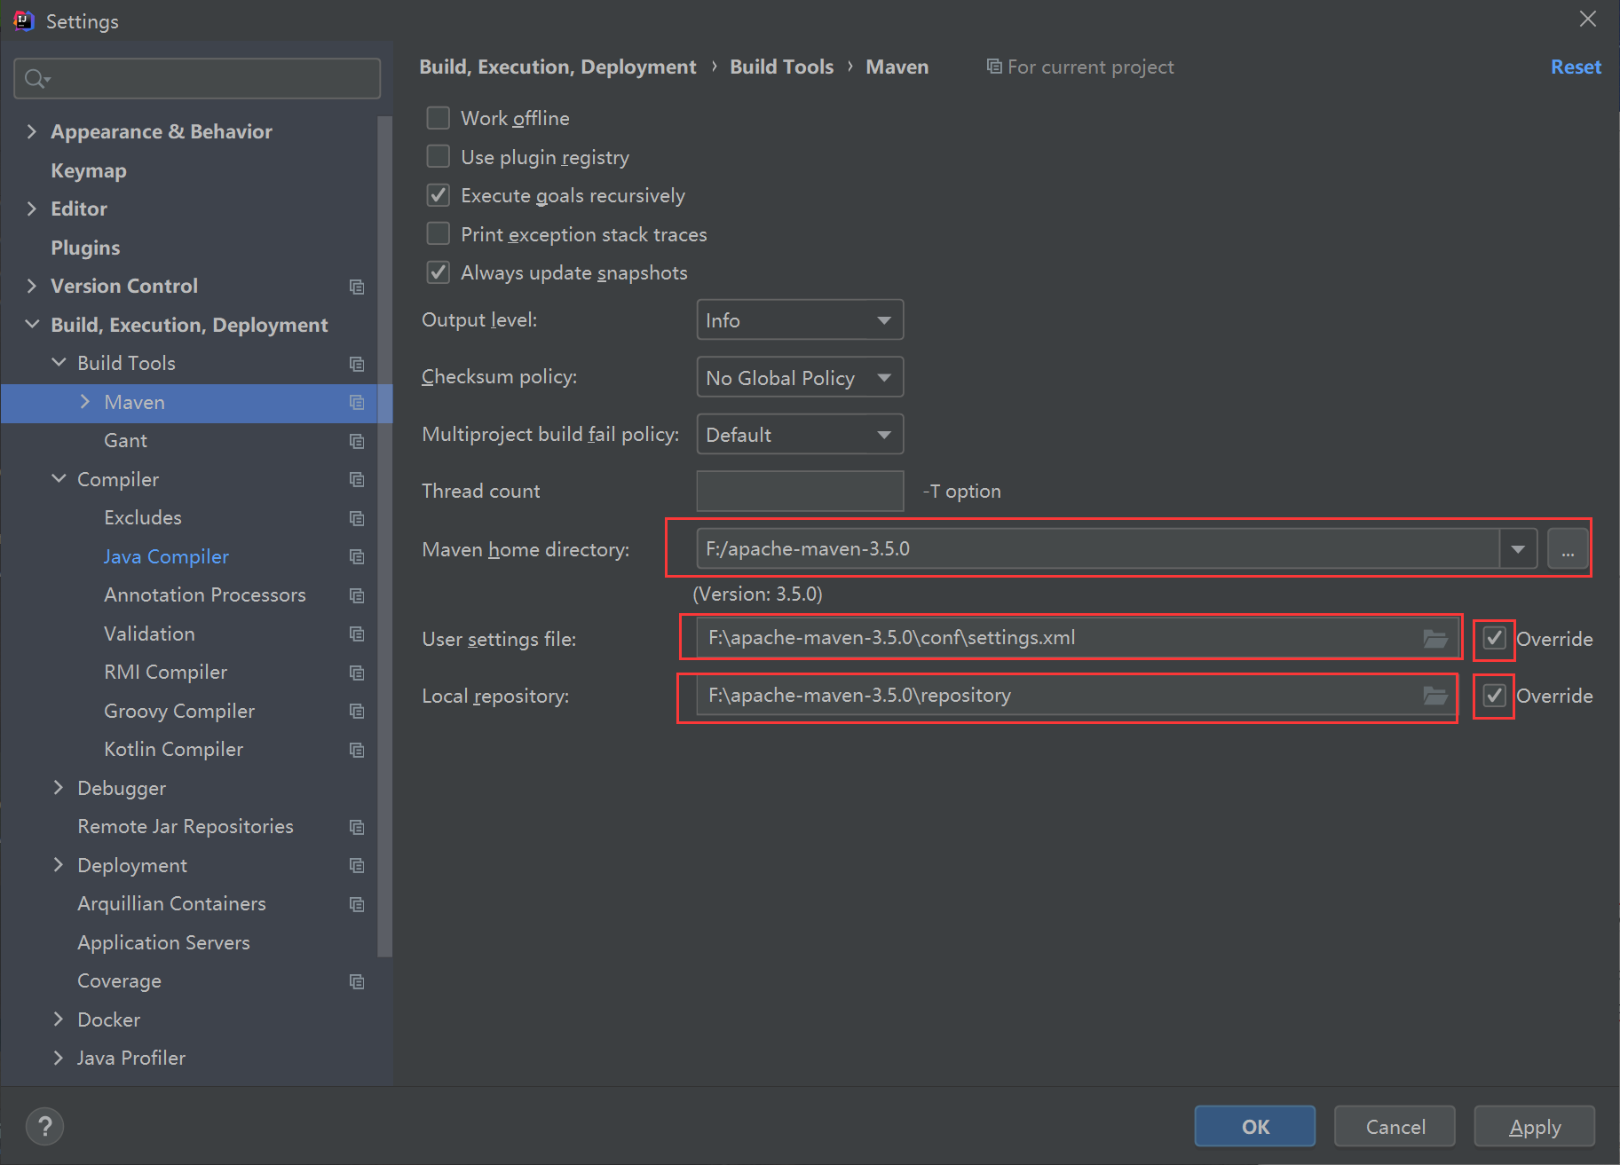This screenshot has height=1165, width=1620.
Task: Uncheck Always update snapshots
Action: pyautogui.click(x=438, y=272)
